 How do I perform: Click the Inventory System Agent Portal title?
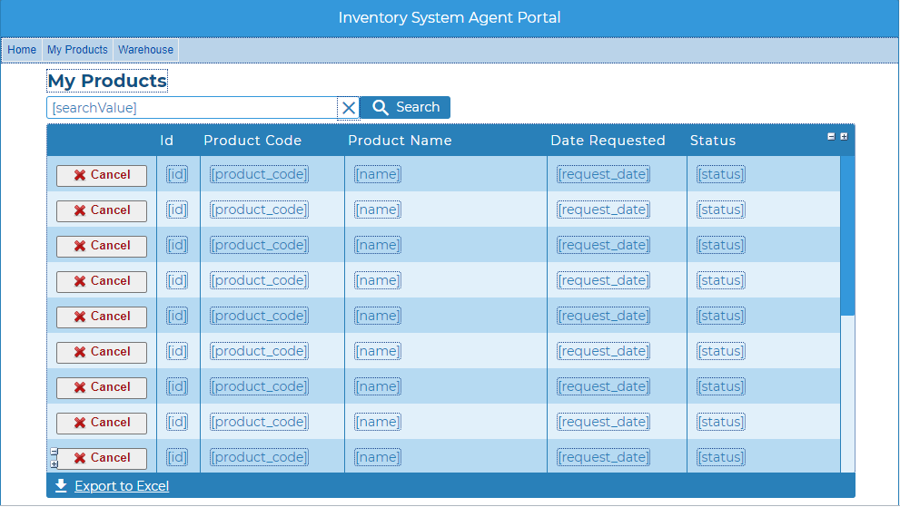click(450, 18)
